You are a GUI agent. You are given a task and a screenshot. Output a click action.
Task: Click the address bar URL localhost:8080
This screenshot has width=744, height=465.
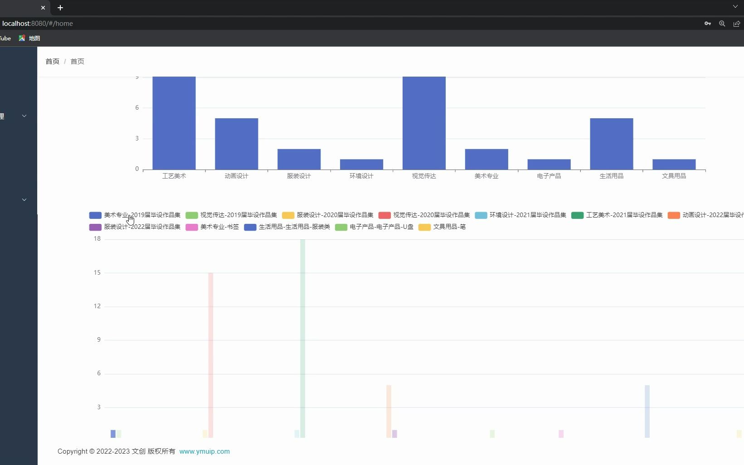point(37,24)
